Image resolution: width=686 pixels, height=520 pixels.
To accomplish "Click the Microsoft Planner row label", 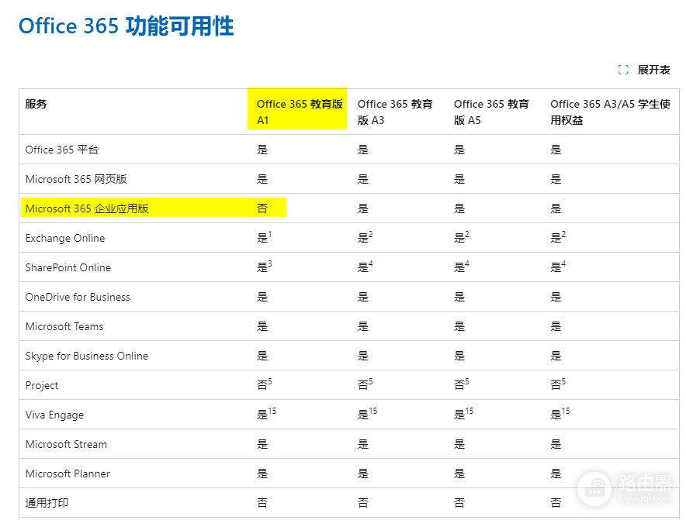I will click(x=68, y=474).
